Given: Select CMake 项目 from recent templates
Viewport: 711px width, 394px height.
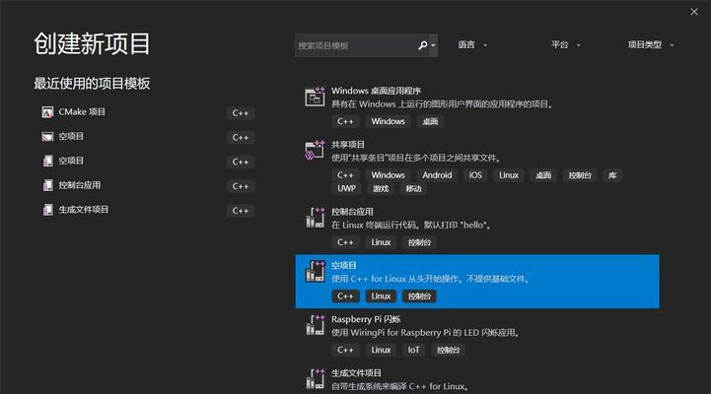Looking at the screenshot, I should (x=82, y=112).
